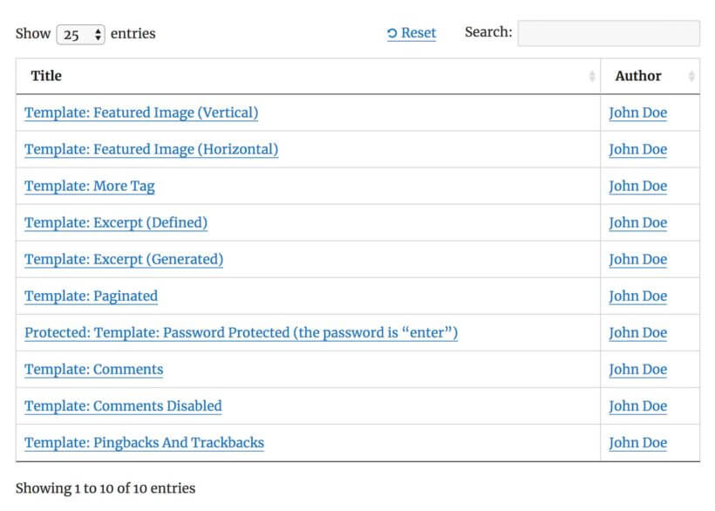Click inside the Search input field
Screen dimensions: 715x511
click(608, 32)
